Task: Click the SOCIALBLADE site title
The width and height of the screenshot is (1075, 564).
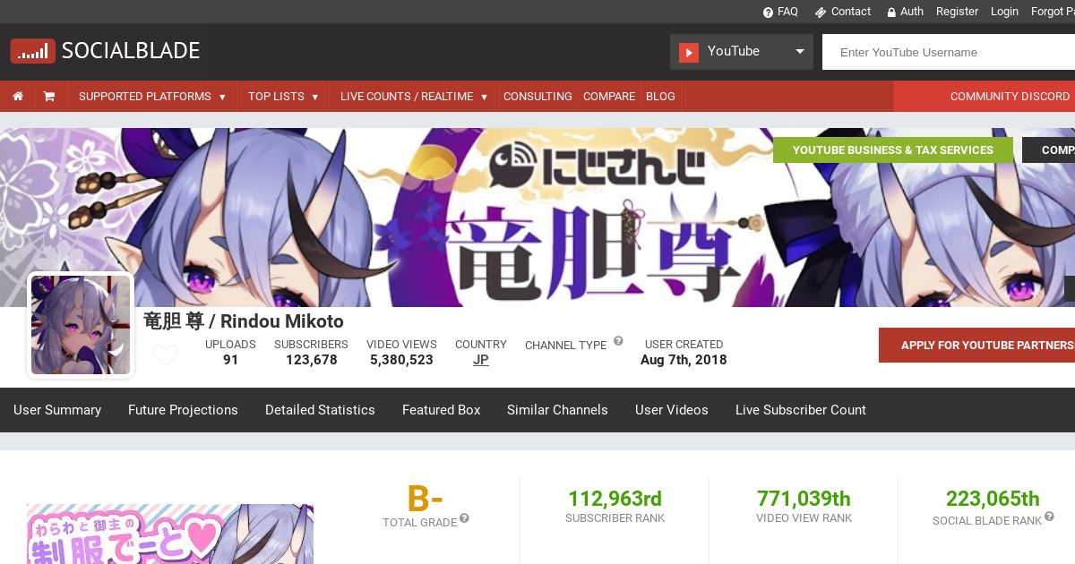Action: (131, 51)
